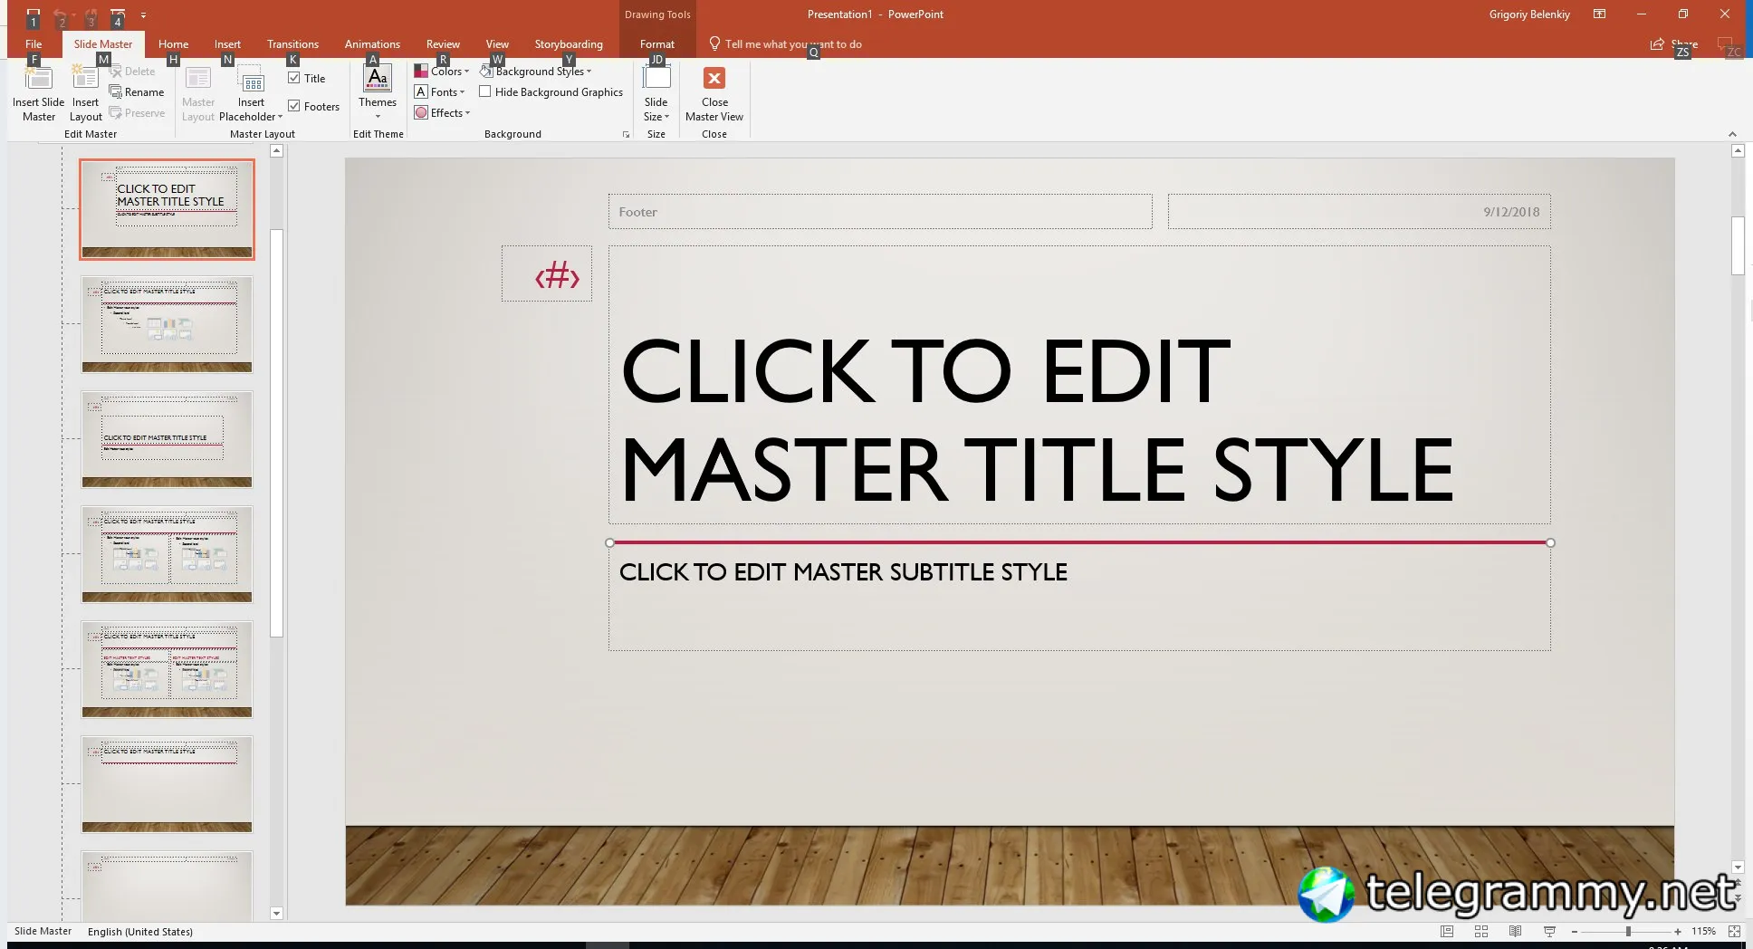
Task: Click the Insert Layout icon
Action: pos(85,79)
